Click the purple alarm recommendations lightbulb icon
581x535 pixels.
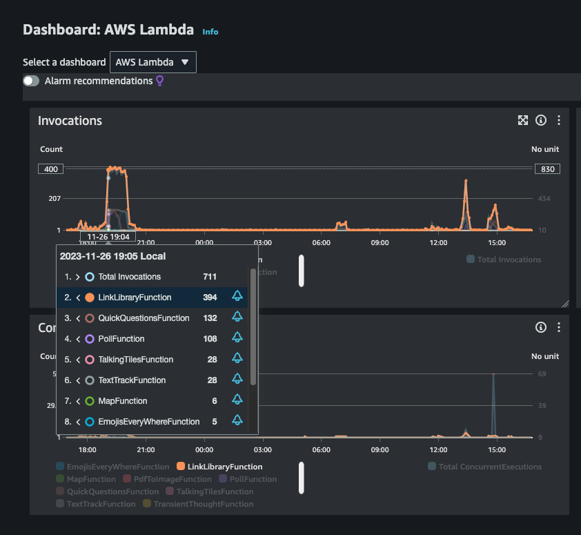159,81
